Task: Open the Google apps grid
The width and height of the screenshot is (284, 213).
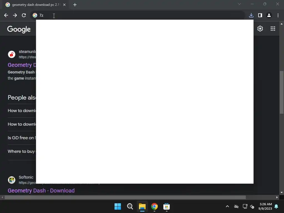Action: (273, 29)
